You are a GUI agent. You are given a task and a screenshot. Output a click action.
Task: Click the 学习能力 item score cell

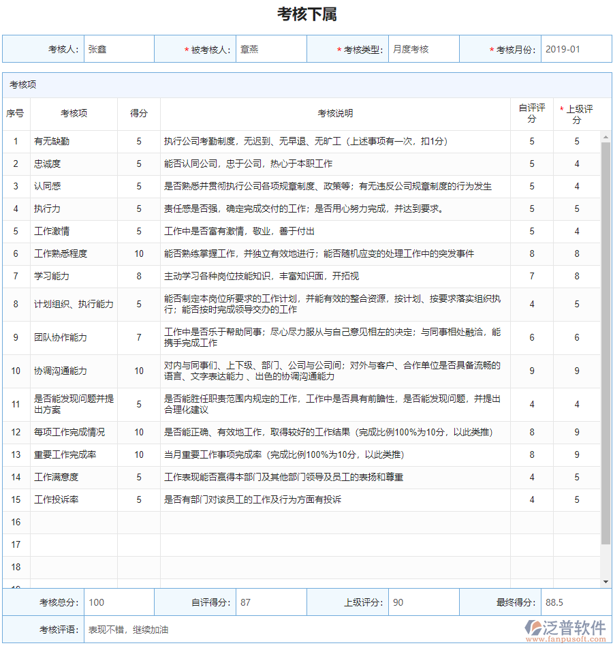[x=138, y=277]
